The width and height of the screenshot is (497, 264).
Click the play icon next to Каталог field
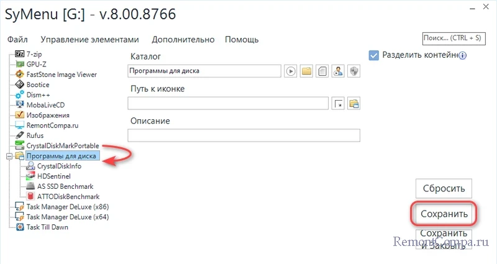click(290, 71)
